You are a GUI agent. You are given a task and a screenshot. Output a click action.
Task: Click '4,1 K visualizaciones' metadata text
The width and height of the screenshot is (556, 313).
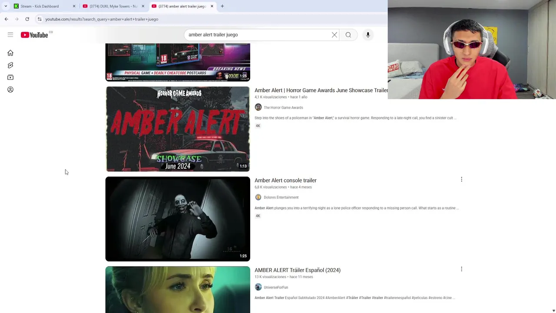click(271, 97)
